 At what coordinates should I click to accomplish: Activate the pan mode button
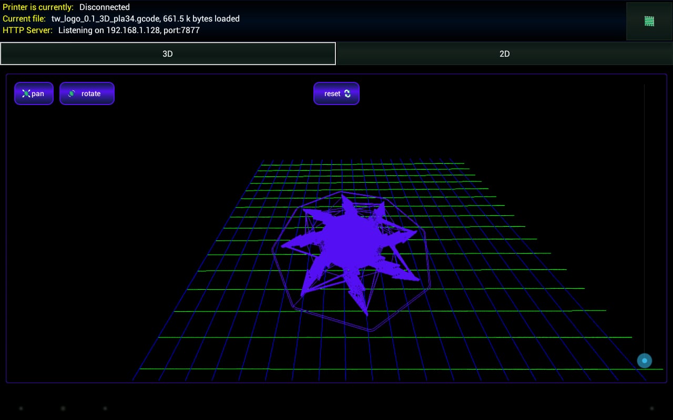click(x=34, y=93)
